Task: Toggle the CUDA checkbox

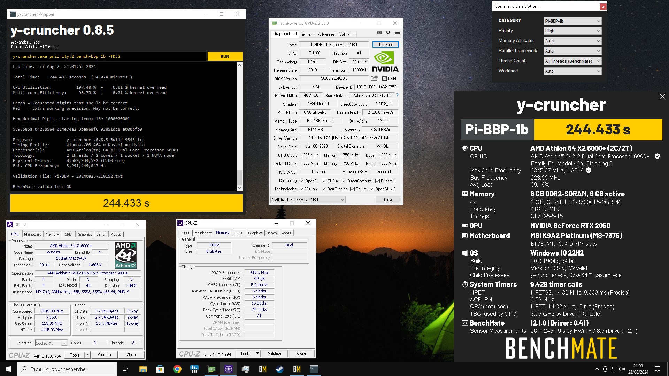Action: tap(324, 181)
